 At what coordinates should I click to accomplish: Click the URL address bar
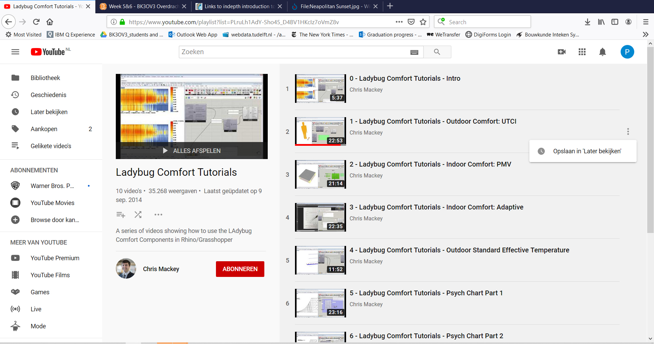pyautogui.click(x=260, y=22)
